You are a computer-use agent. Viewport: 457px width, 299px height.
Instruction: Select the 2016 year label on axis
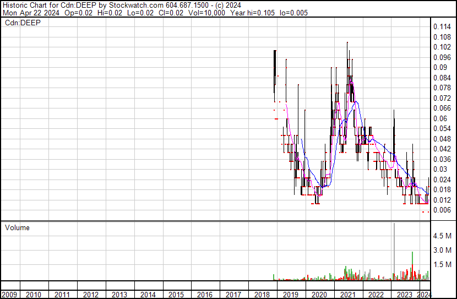coord(205,295)
